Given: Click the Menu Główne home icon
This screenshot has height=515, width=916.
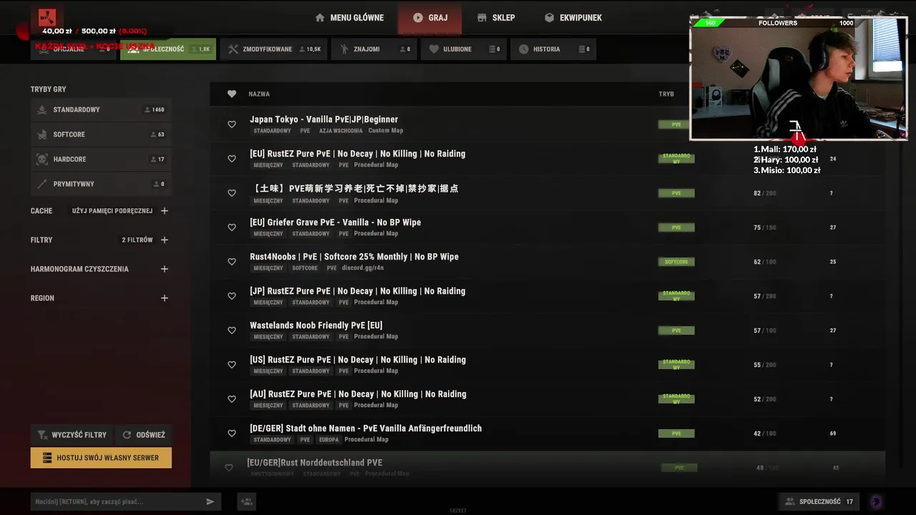Looking at the screenshot, I should pos(320,17).
